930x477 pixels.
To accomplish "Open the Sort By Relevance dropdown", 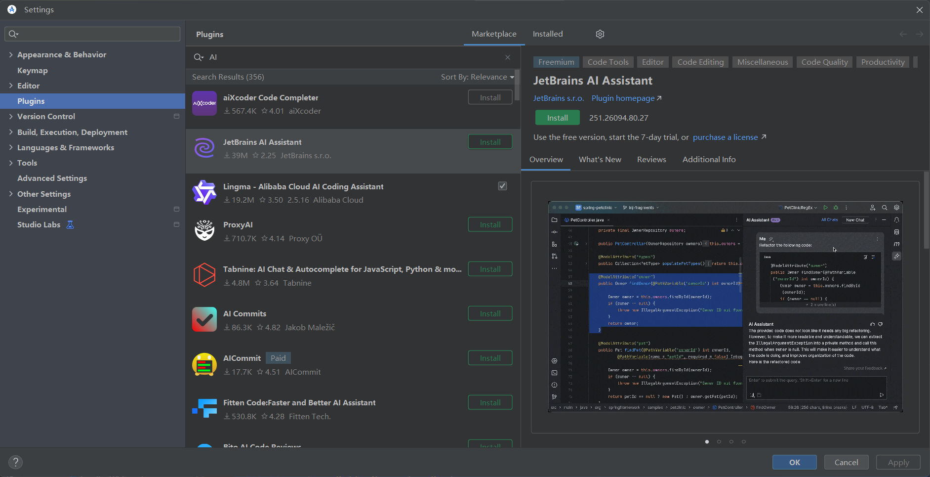I will coord(477,77).
